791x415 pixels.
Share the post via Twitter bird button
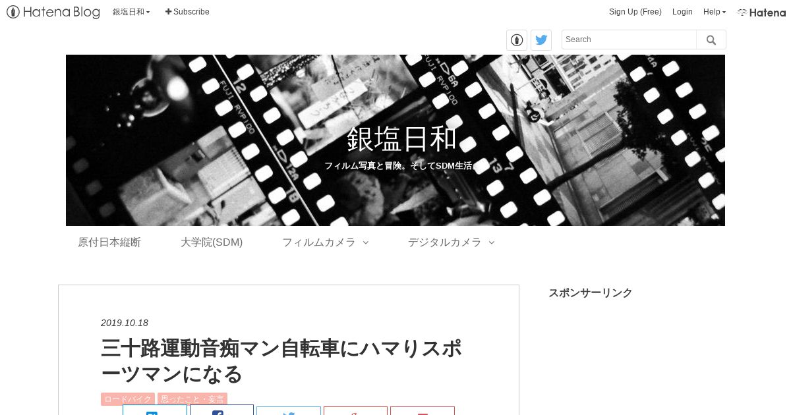tap(289, 410)
